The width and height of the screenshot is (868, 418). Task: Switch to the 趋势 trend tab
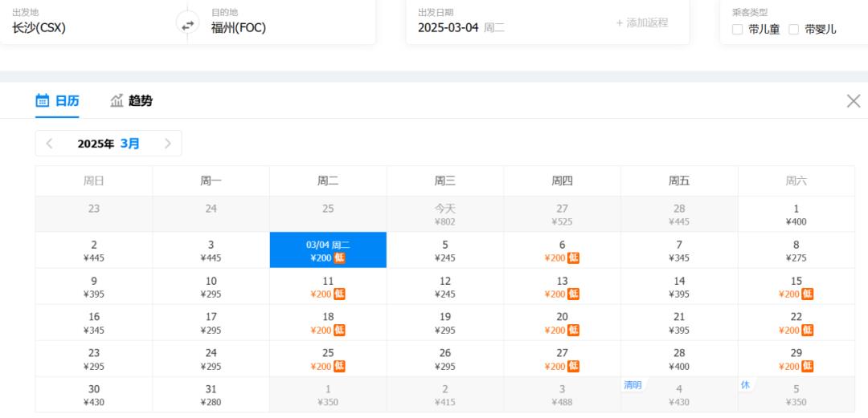(x=132, y=100)
